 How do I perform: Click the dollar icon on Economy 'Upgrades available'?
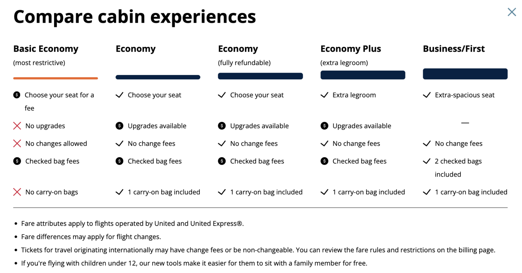pyautogui.click(x=119, y=126)
